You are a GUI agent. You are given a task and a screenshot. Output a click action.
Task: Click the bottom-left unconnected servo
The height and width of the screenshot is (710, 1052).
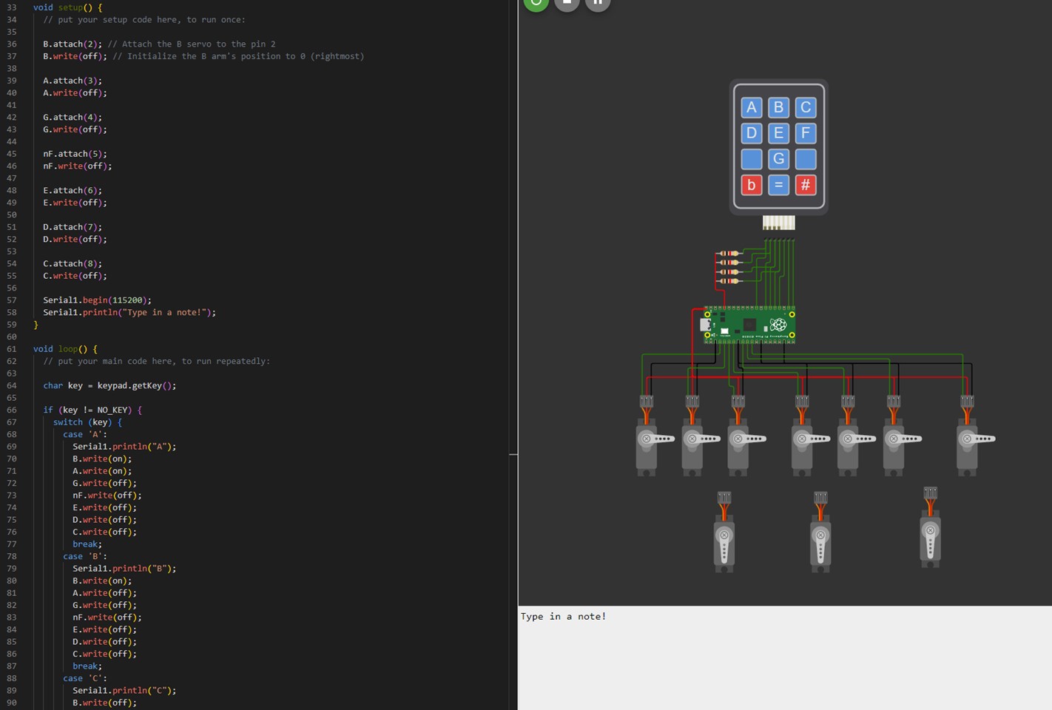724,540
